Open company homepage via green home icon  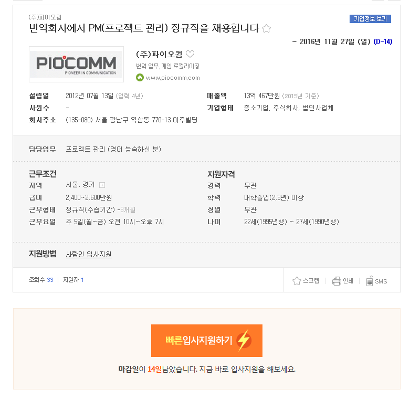click(140, 78)
